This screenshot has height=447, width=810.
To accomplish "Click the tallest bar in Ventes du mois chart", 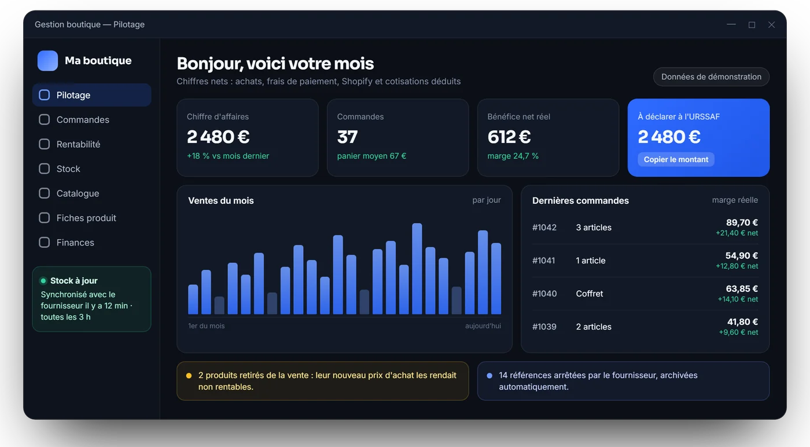I will [417, 269].
